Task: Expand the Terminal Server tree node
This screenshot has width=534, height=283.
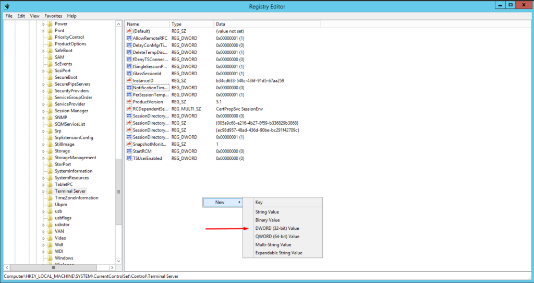Action: click(44, 192)
